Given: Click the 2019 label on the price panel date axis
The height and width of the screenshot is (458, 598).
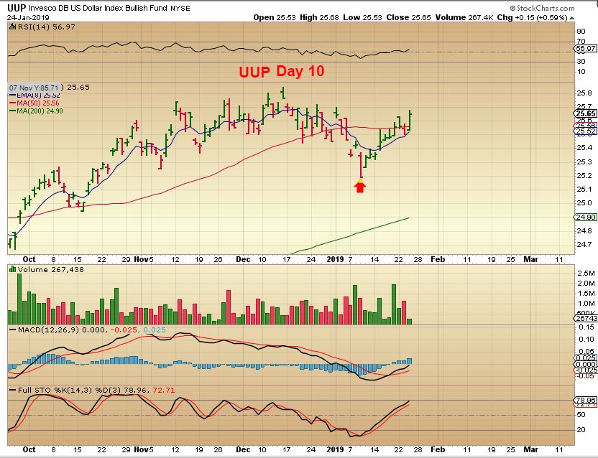Looking at the screenshot, I should pyautogui.click(x=335, y=259).
